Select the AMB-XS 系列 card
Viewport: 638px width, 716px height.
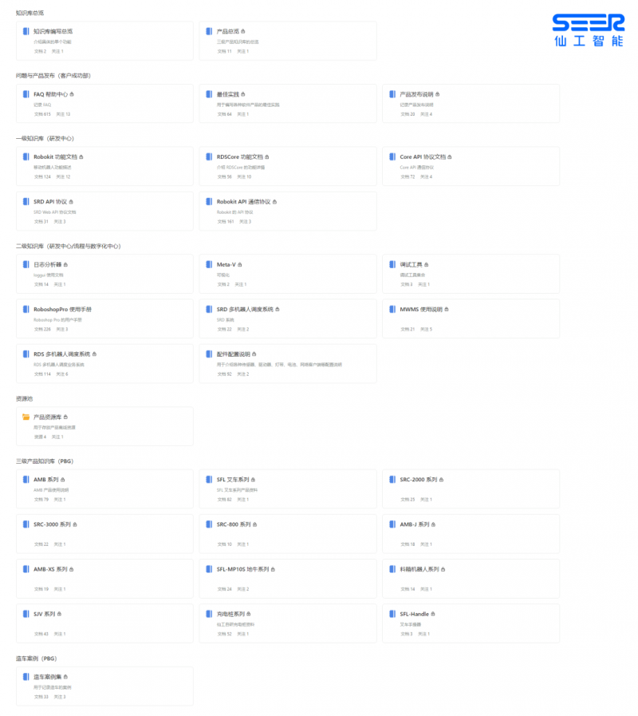click(x=104, y=579)
